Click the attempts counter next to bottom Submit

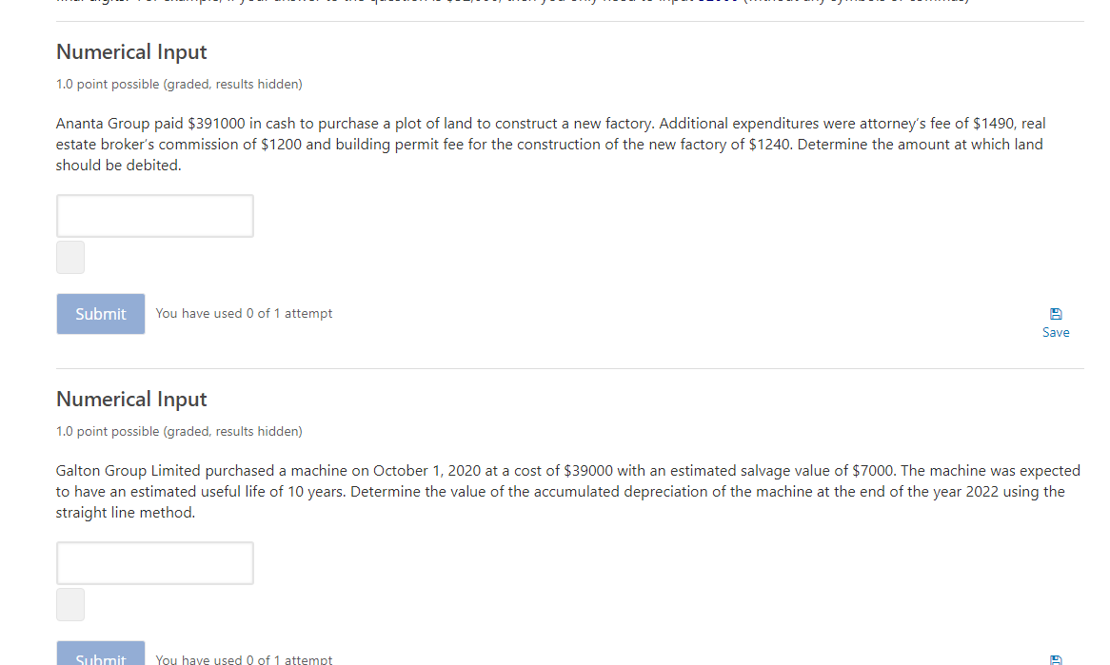(x=244, y=658)
